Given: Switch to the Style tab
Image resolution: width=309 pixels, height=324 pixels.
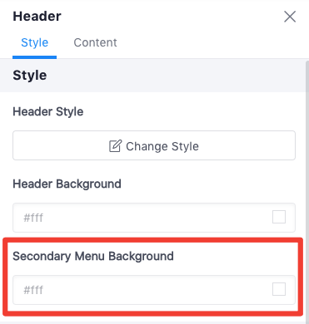Looking at the screenshot, I should 34,42.
